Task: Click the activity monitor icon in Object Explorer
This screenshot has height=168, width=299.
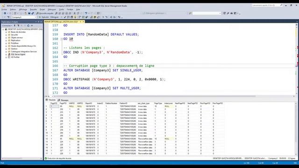Action: [x=32, y=26]
